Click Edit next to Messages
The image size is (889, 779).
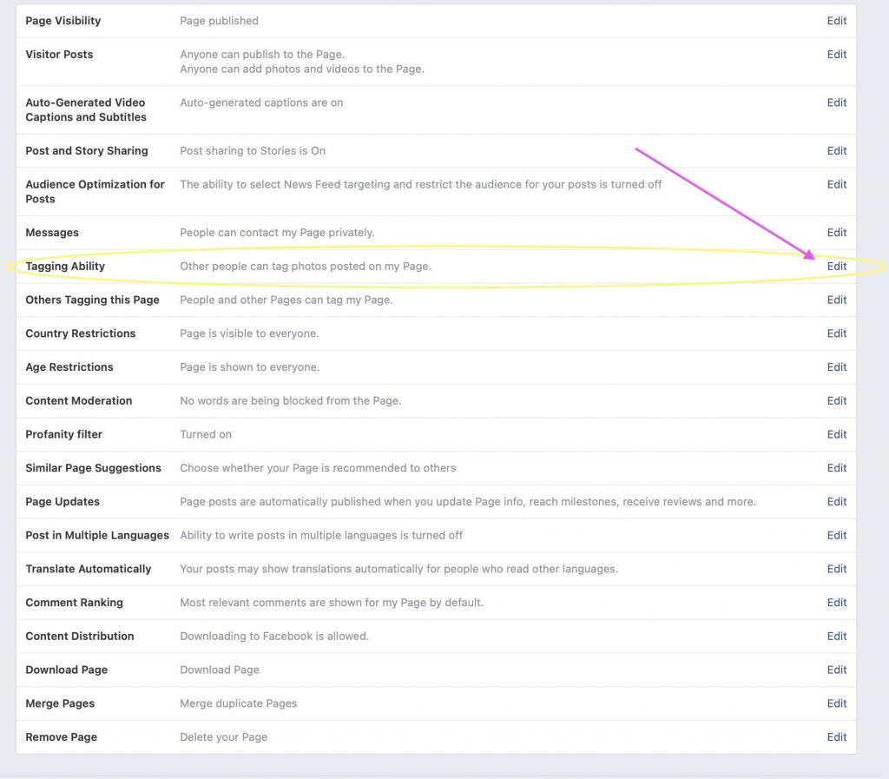tap(836, 233)
